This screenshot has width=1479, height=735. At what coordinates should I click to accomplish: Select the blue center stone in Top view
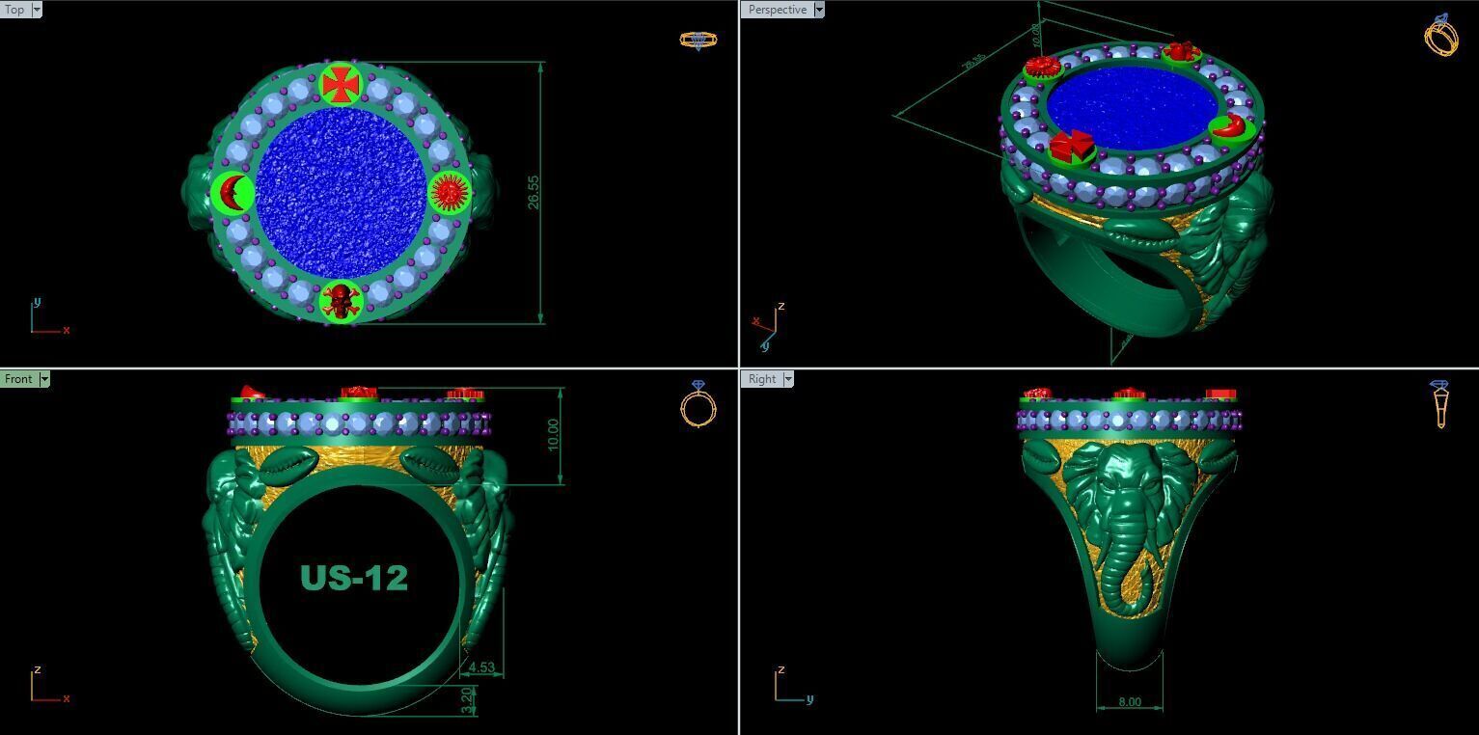341,193
